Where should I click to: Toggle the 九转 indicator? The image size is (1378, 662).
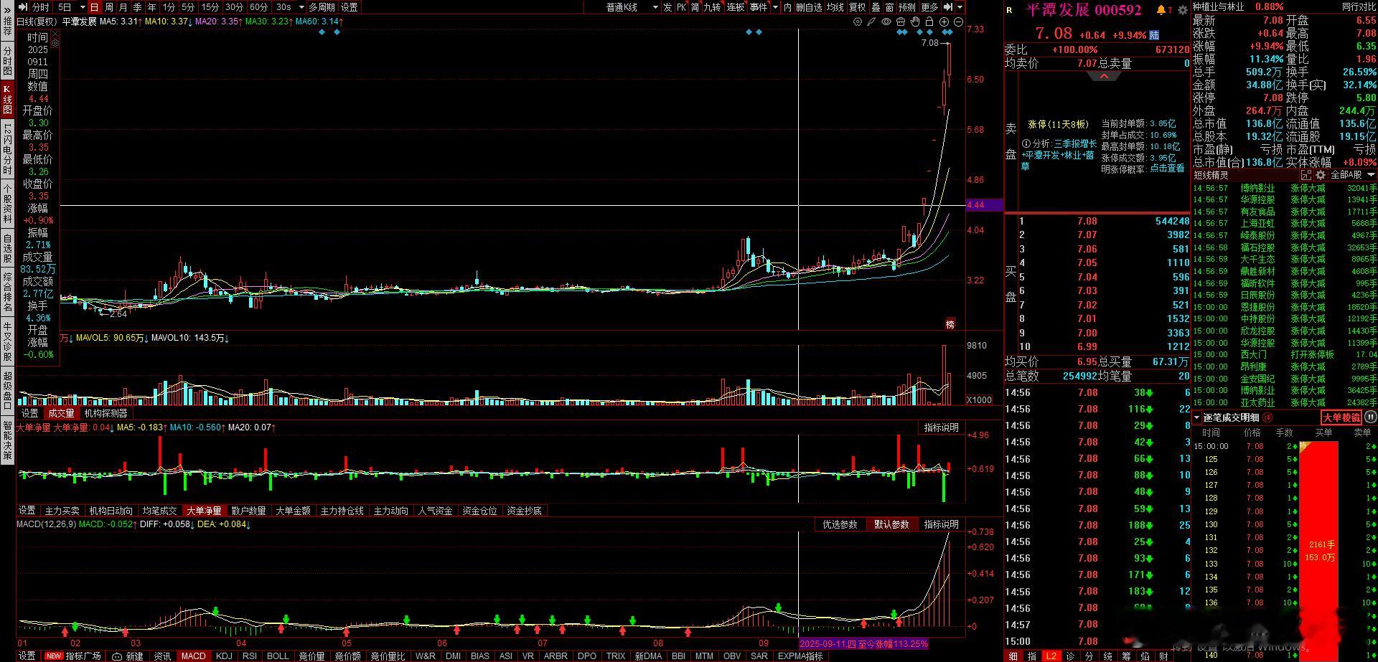(712, 7)
